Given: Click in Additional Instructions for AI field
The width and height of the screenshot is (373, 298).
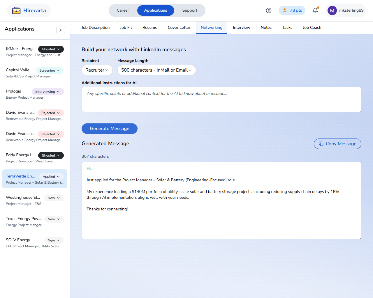Looking at the screenshot, I should (221, 100).
